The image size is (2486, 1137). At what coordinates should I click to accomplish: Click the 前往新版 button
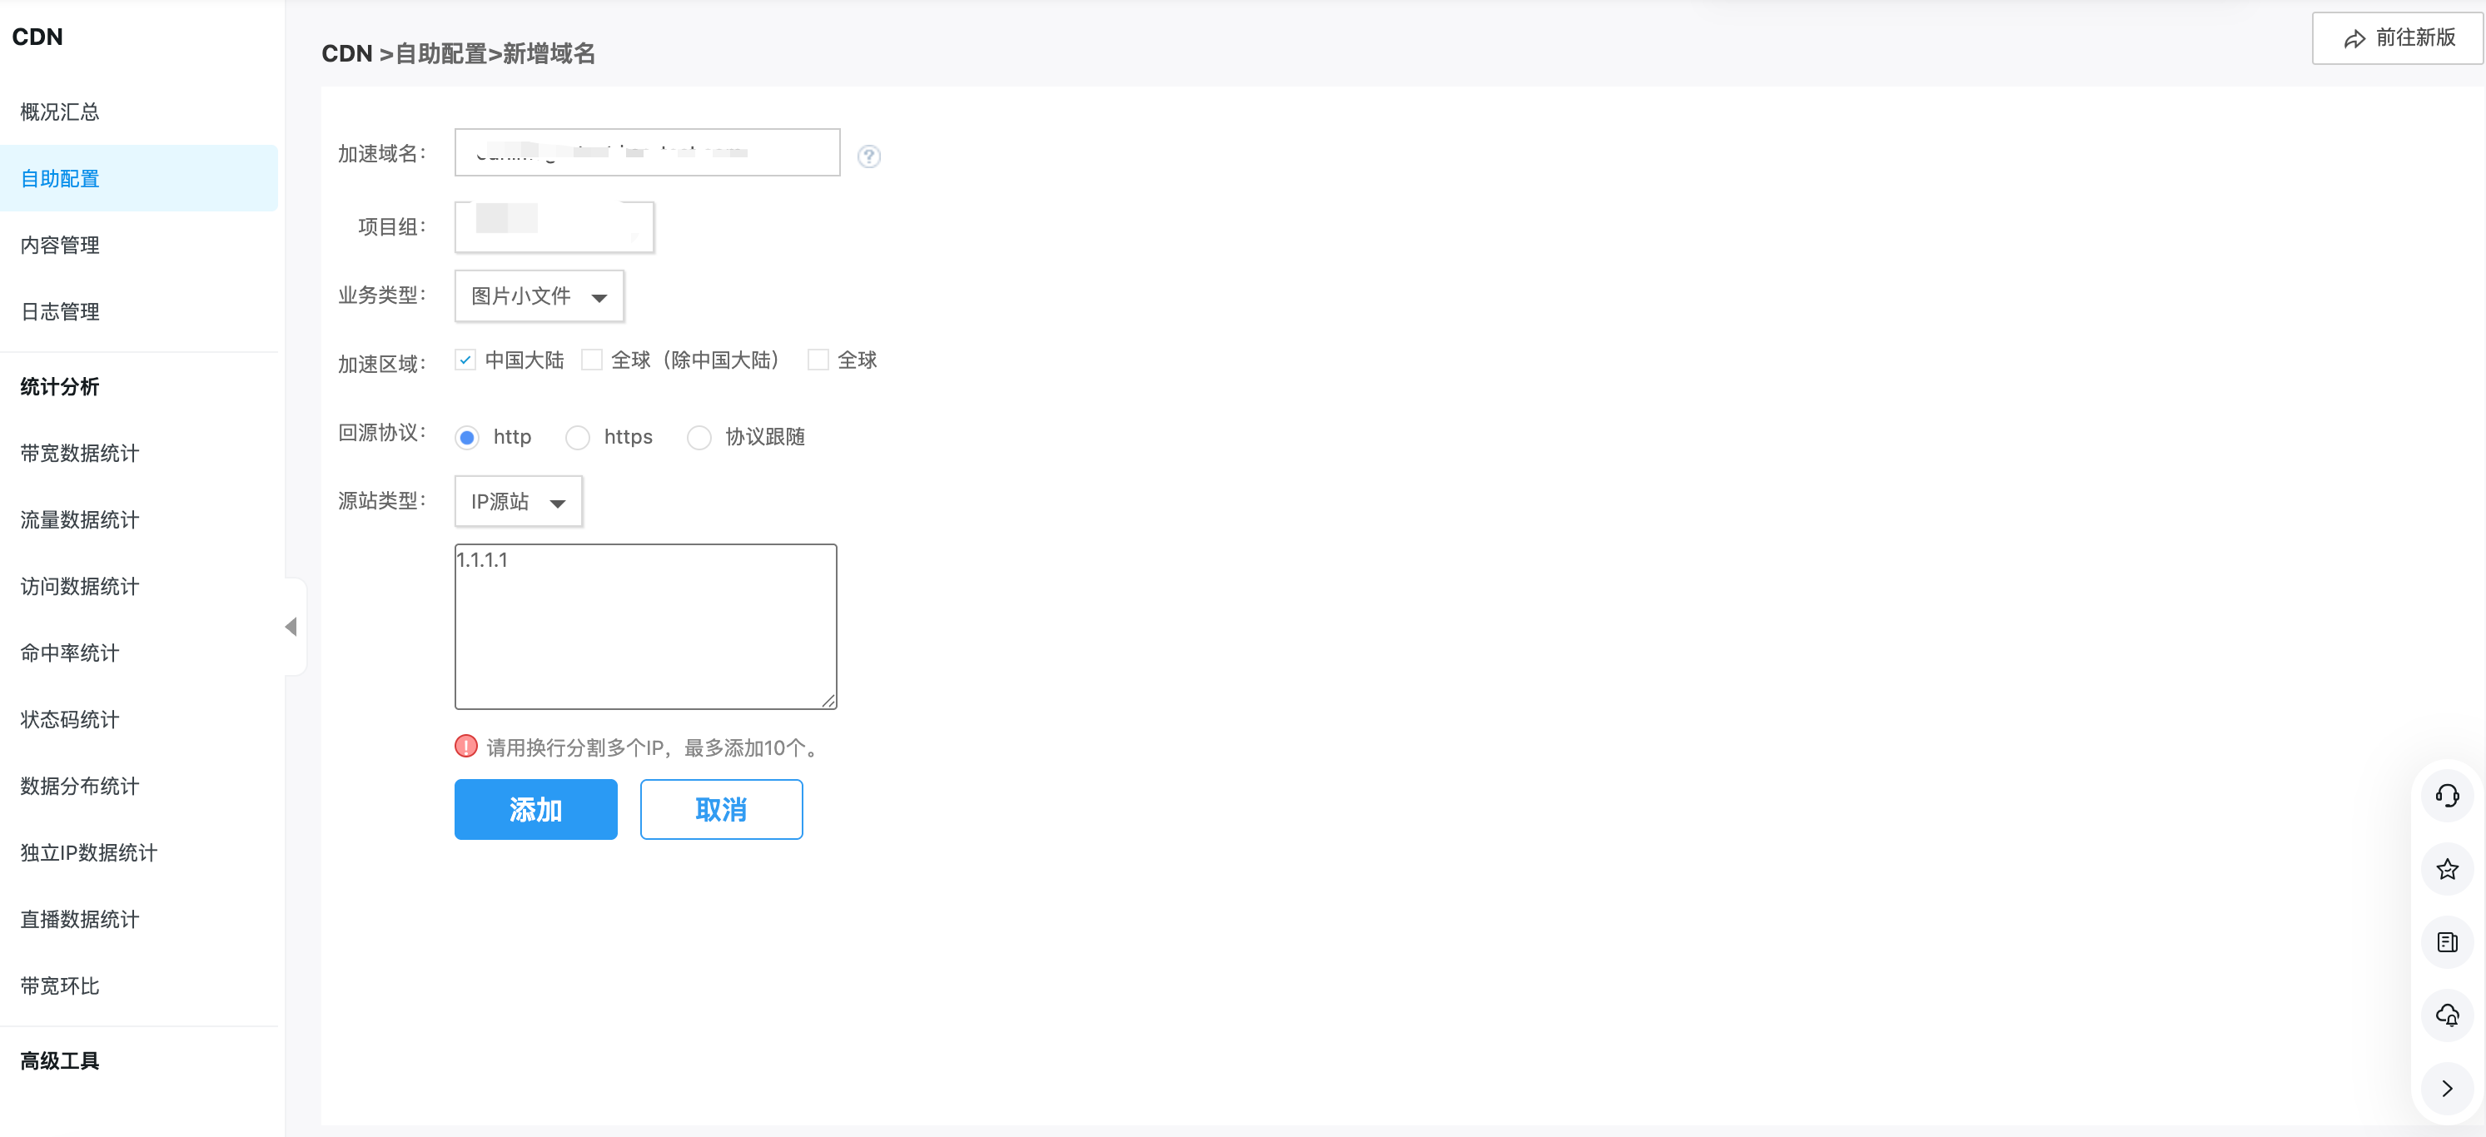(x=2397, y=38)
